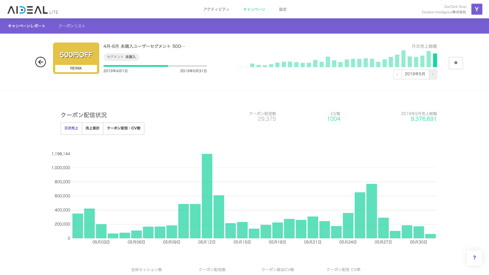Click the previous month chevron
The height and width of the screenshot is (275, 489).
point(397,74)
